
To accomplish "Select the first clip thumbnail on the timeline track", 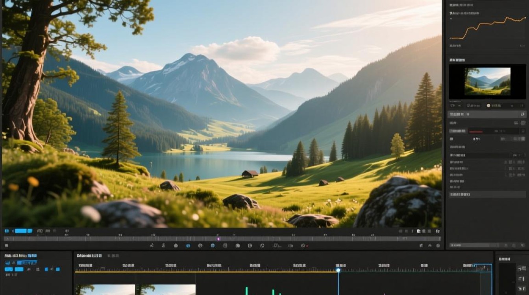I will [x=105, y=289].
